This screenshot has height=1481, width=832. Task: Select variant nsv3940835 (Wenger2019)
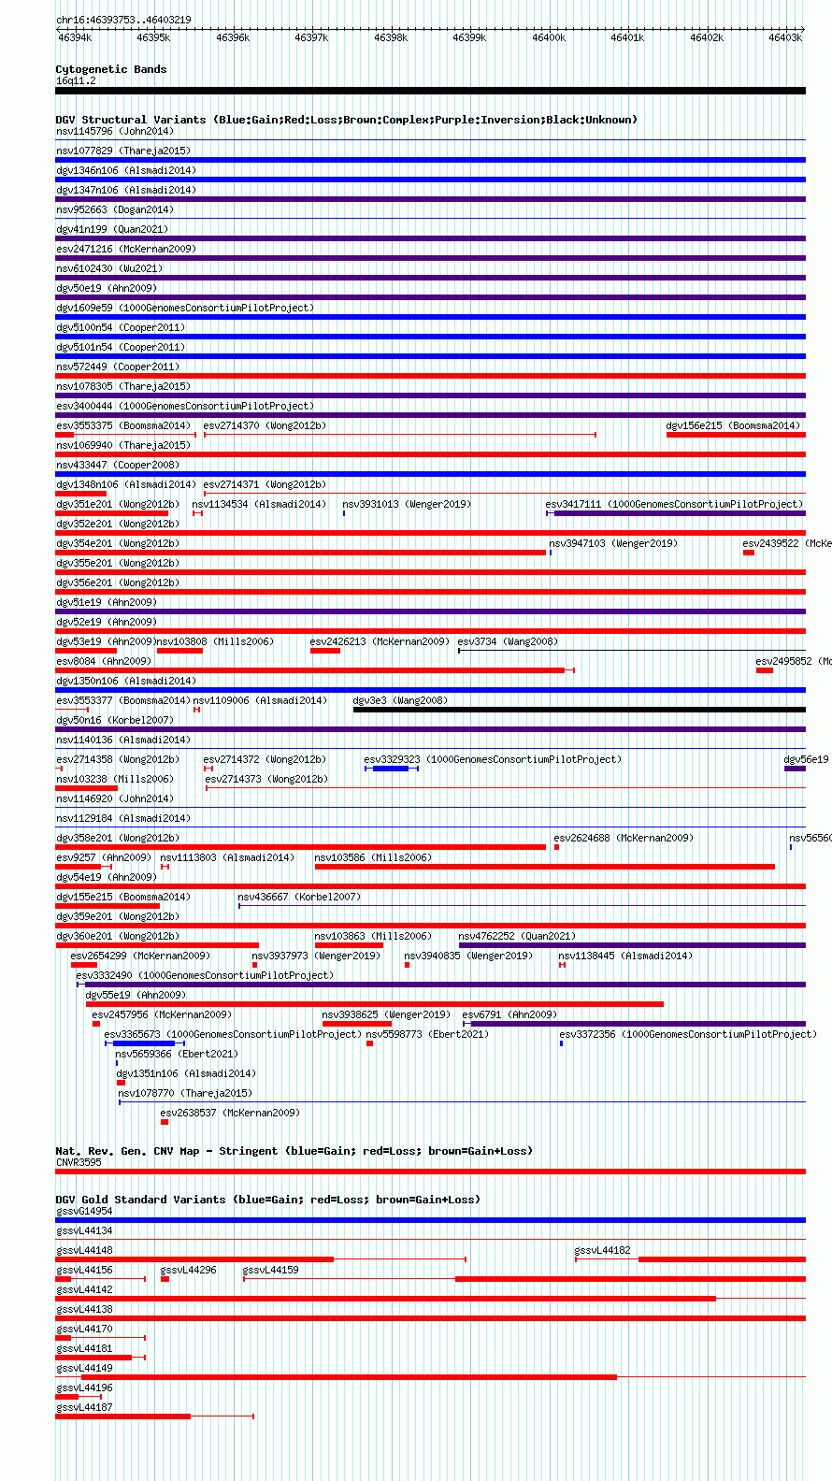click(468, 956)
